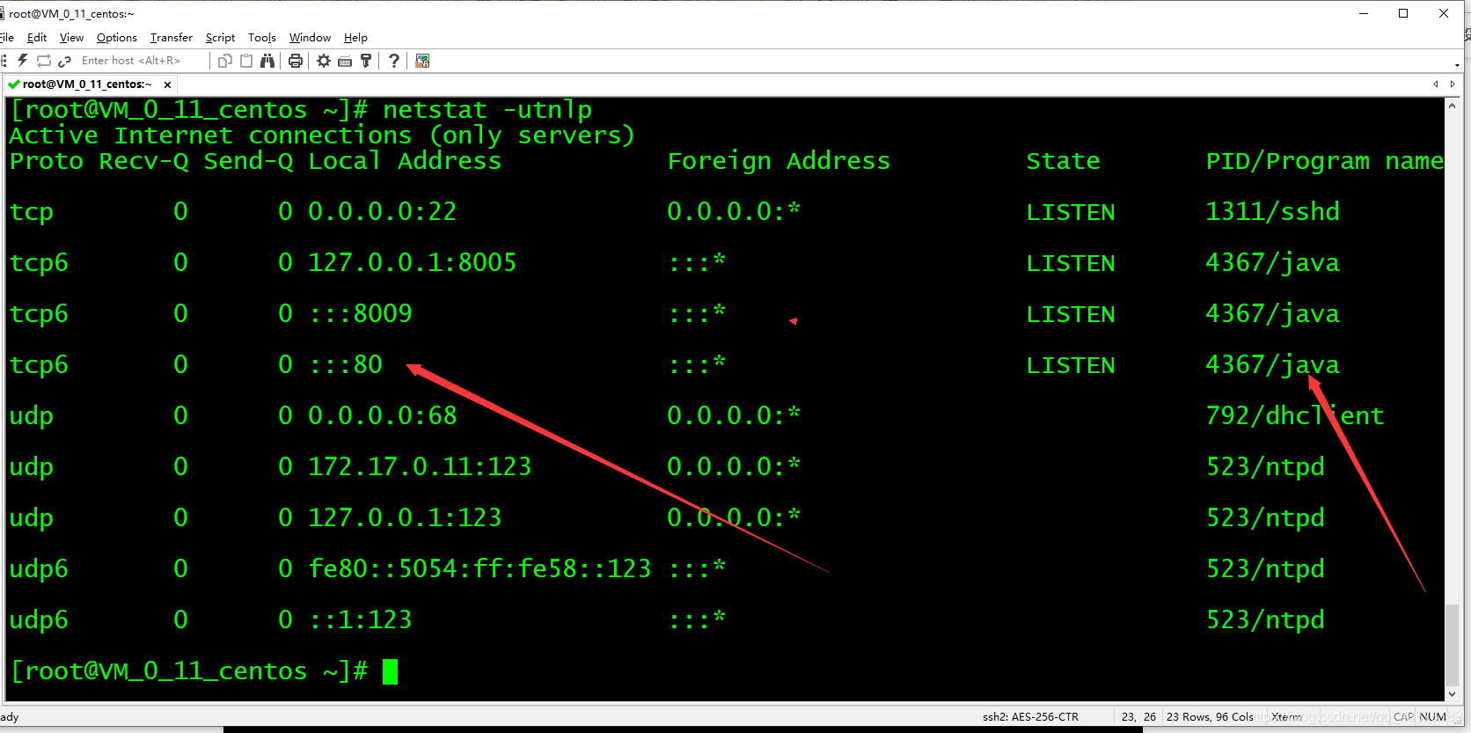Click the toolbar grip handle at left
The height and width of the screenshot is (733, 1471).
click(x=4, y=61)
